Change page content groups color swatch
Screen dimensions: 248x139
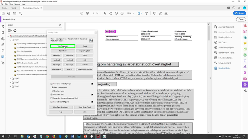(x=92, y=84)
